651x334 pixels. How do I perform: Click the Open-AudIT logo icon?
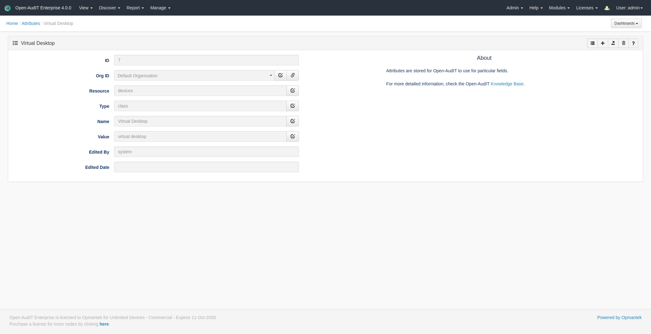pos(8,8)
